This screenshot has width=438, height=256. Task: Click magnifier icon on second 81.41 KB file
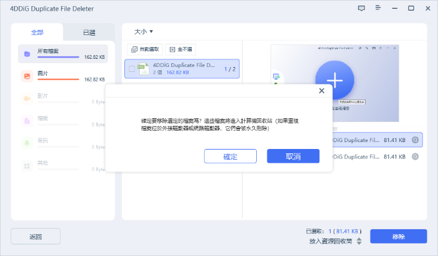click(x=415, y=156)
